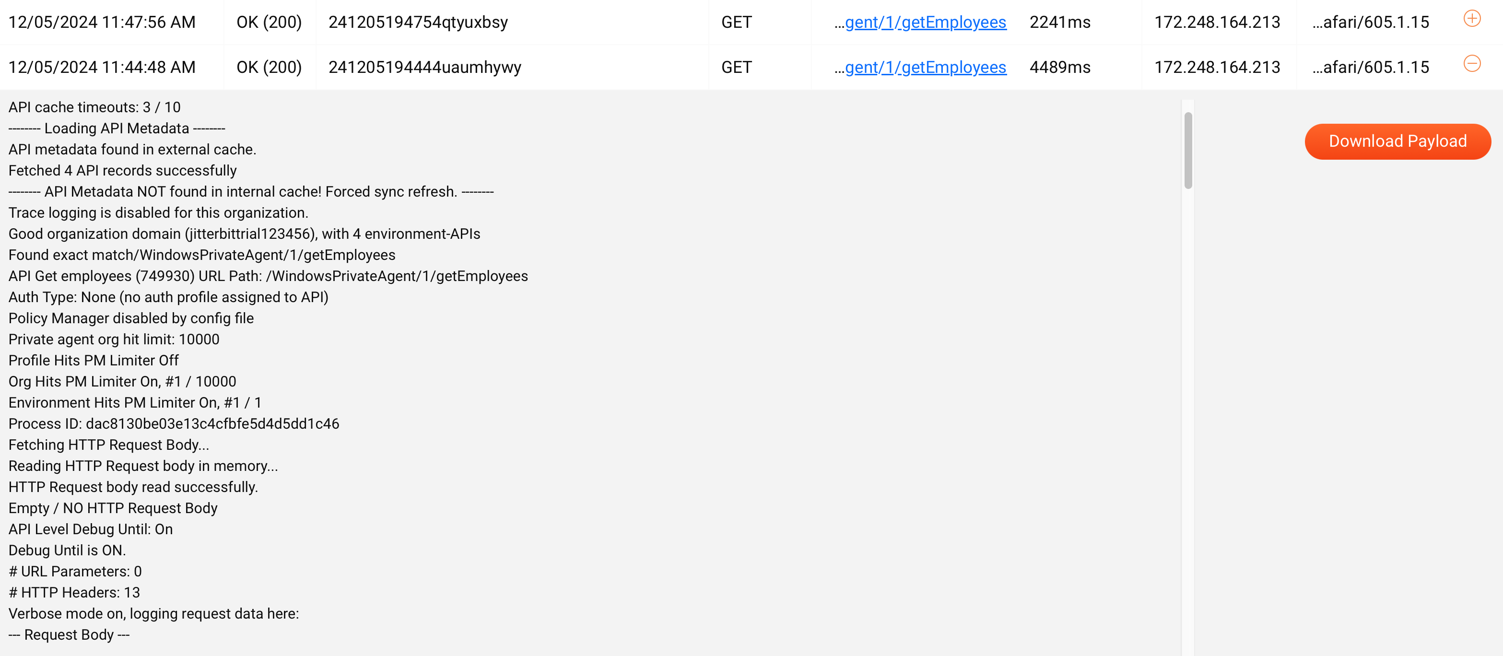1503x656 pixels.
Task: Click the log details scrollbar thumb
Action: coord(1188,151)
